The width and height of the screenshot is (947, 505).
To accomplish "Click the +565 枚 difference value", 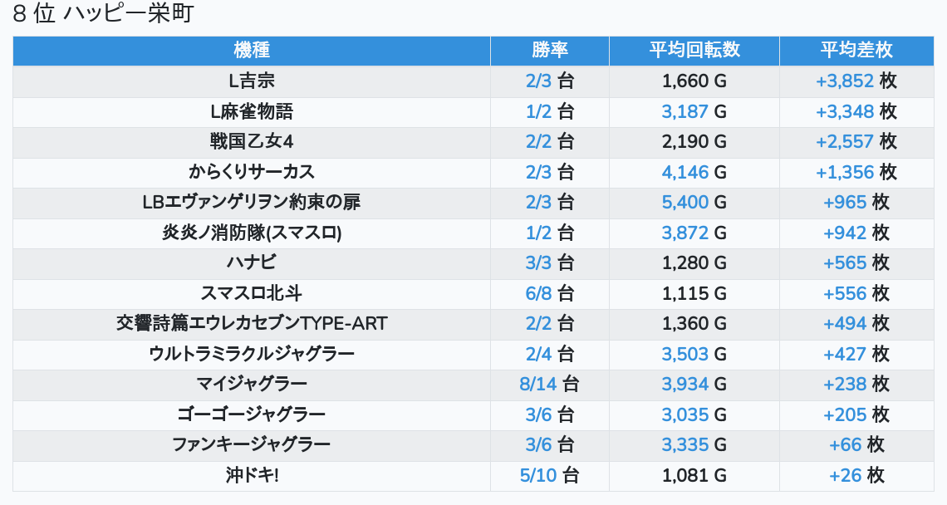I will [x=856, y=262].
